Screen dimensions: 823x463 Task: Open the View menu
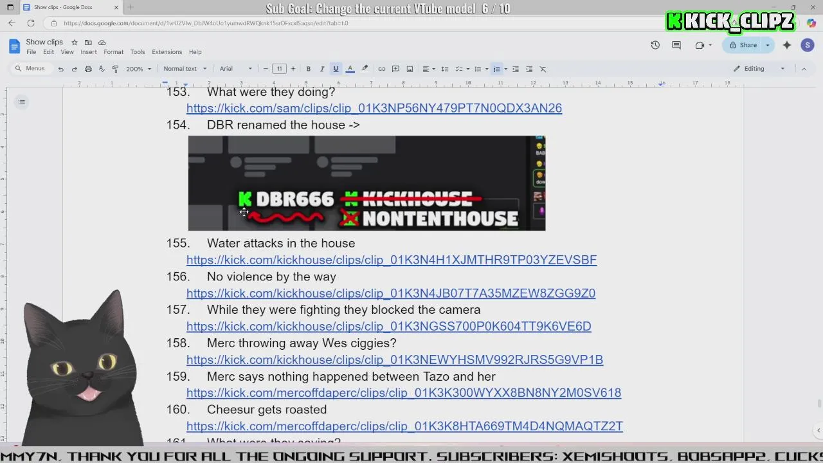click(67, 52)
